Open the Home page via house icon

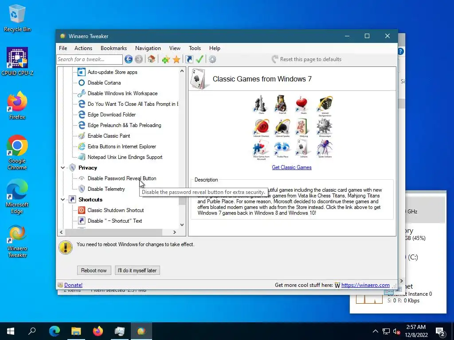click(151, 59)
